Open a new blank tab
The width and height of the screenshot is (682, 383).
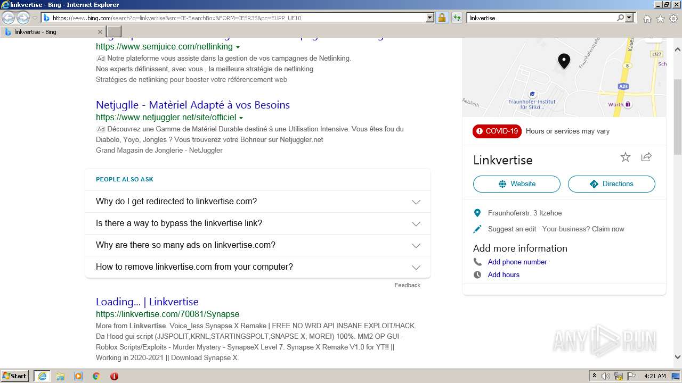pyautogui.click(x=114, y=32)
